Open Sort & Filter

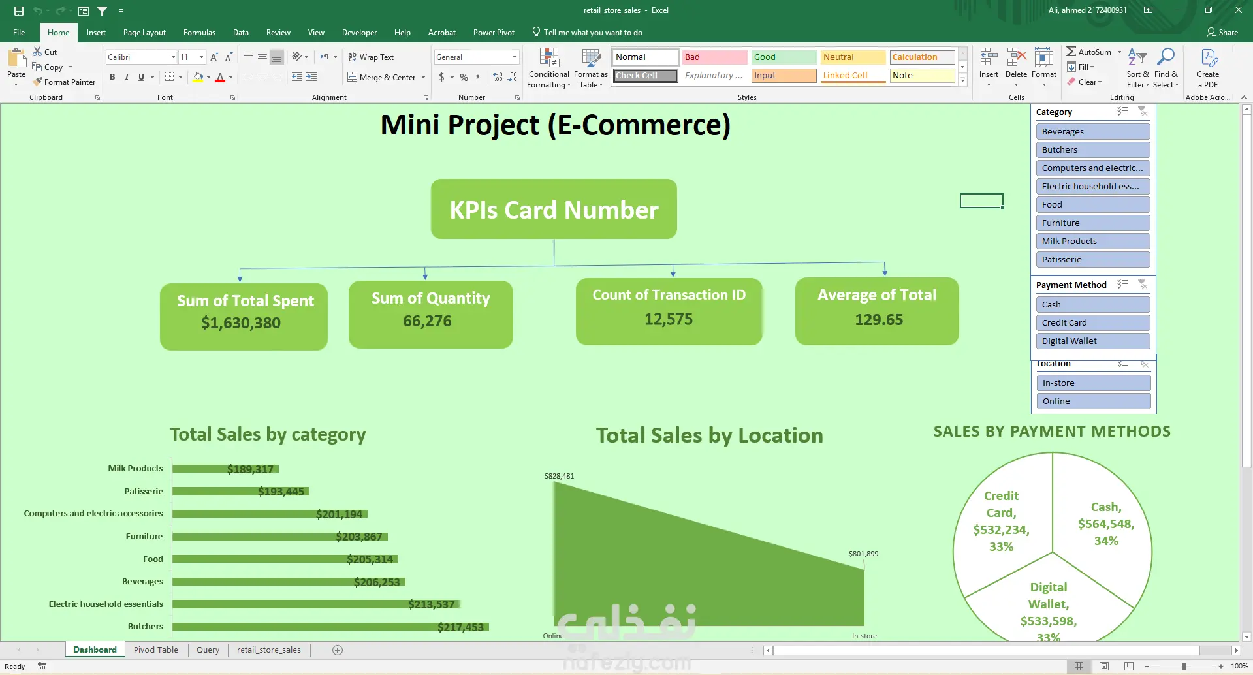tap(1137, 68)
